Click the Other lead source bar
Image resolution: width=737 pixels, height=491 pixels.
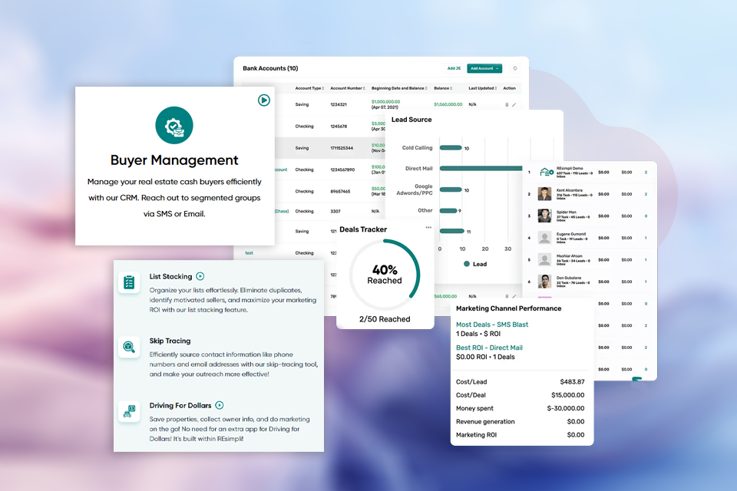(448, 210)
